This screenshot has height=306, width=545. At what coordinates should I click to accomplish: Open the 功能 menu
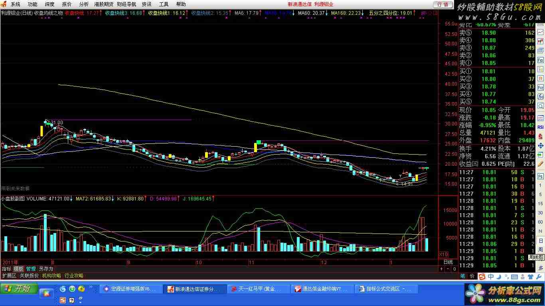click(x=32, y=4)
